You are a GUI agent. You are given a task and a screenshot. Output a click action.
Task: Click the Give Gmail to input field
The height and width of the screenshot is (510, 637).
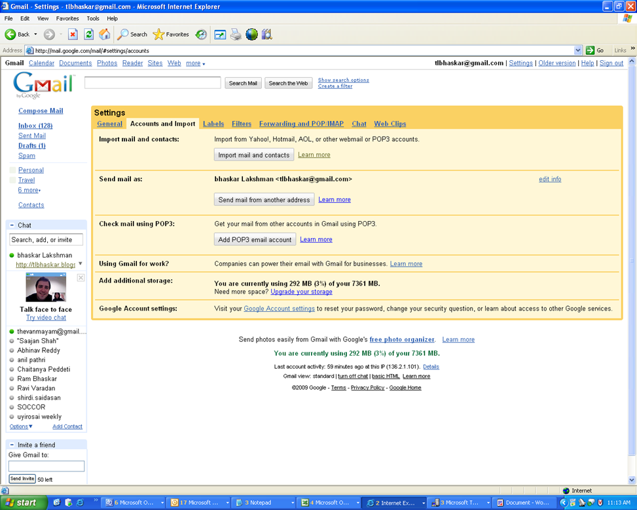pos(46,466)
